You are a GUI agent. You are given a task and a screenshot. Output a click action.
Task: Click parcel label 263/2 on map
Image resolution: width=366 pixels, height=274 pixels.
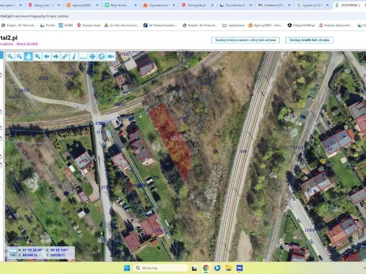pyautogui.click(x=24, y=90)
